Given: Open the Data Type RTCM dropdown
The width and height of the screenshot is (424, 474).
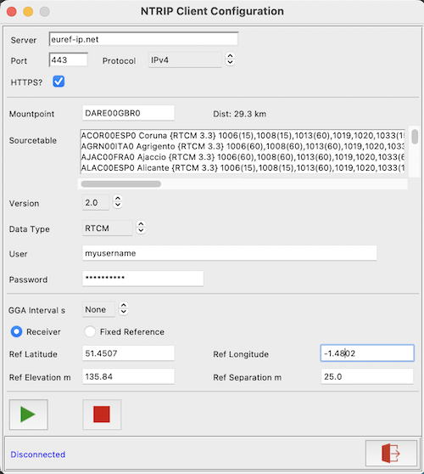Looking at the screenshot, I should coord(114,228).
